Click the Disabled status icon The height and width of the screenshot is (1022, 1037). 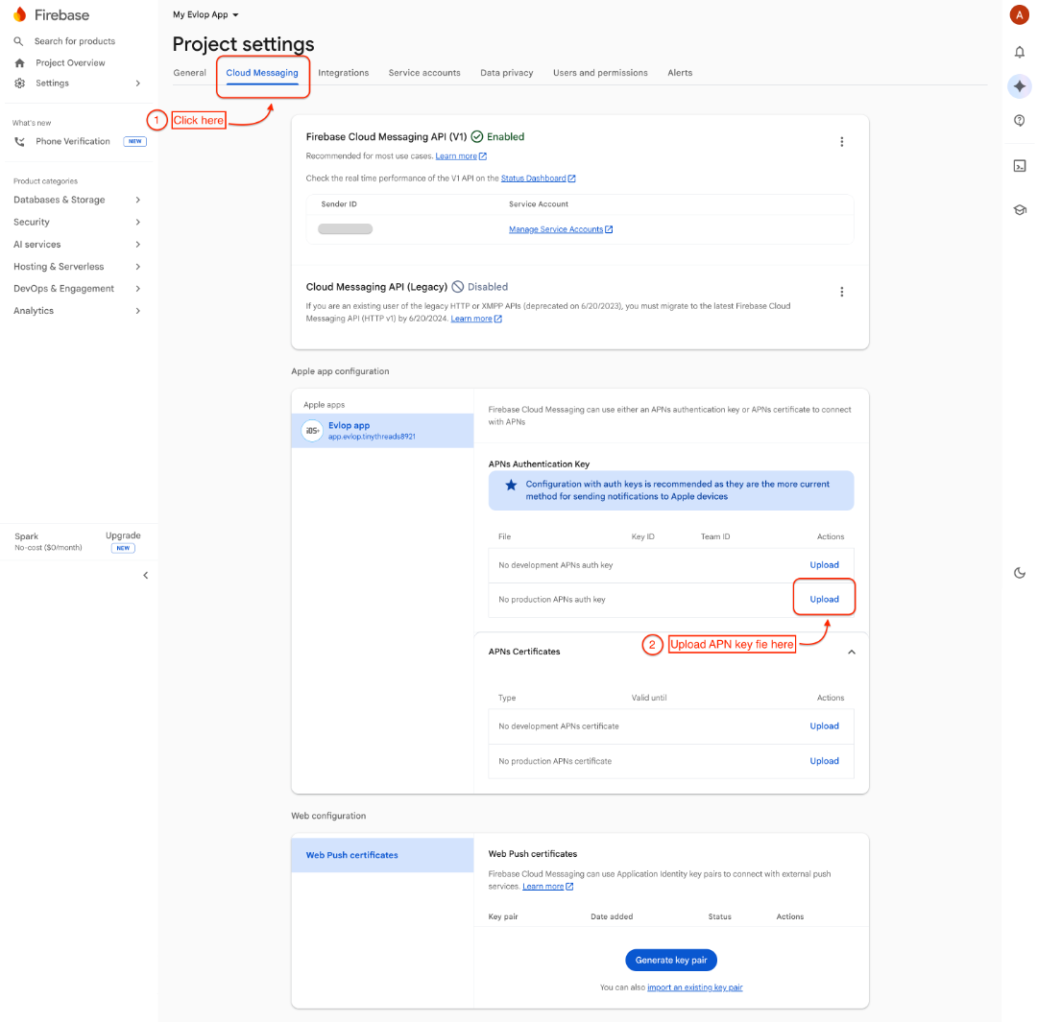458,287
